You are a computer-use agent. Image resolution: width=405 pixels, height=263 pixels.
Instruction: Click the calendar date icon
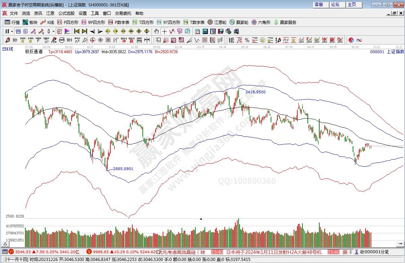click(197, 31)
